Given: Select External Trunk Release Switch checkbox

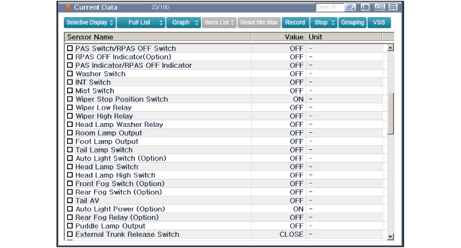Looking at the screenshot, I should [x=70, y=234].
